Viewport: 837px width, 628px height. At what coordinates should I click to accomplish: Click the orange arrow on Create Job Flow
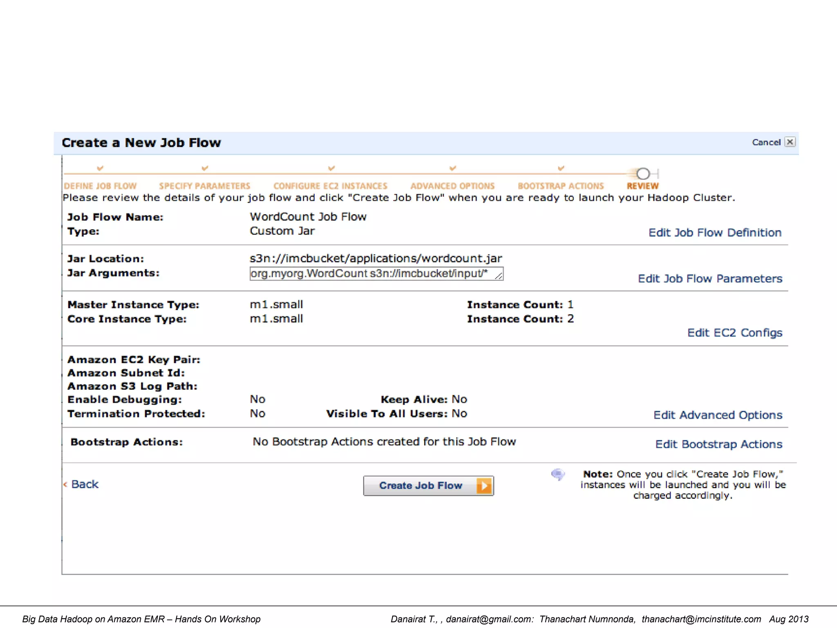pos(484,486)
